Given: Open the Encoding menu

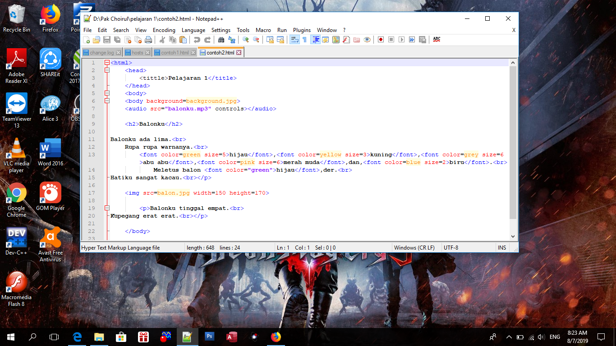Looking at the screenshot, I should 164,30.
